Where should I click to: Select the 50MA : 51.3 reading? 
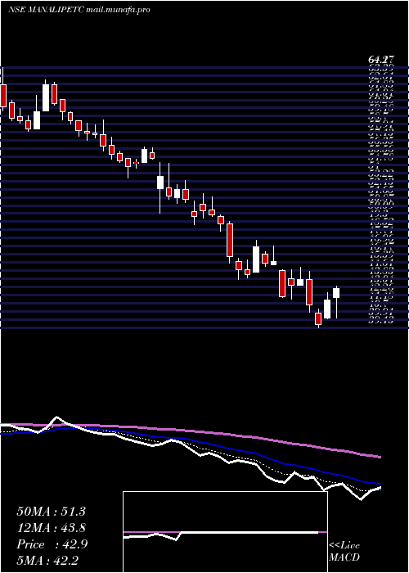(51, 512)
